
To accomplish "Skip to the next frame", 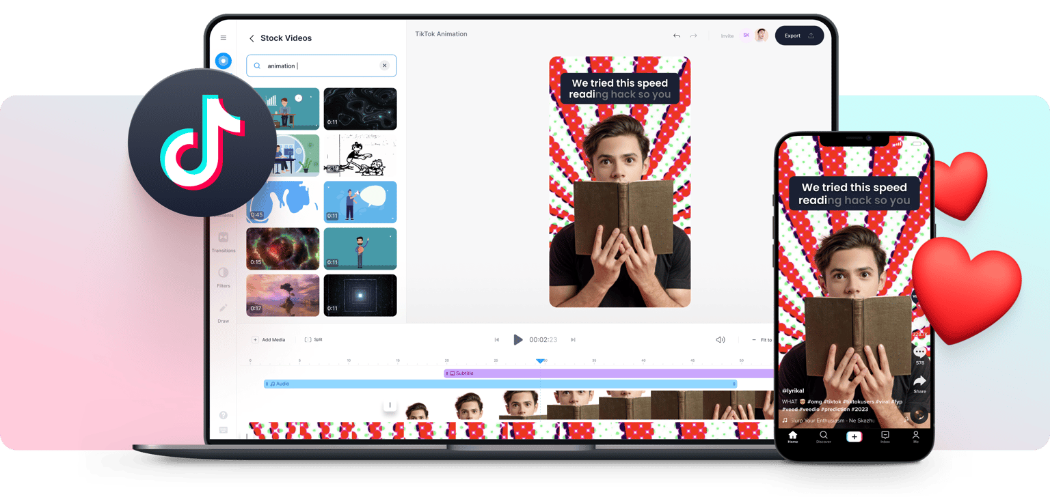I will pos(573,339).
